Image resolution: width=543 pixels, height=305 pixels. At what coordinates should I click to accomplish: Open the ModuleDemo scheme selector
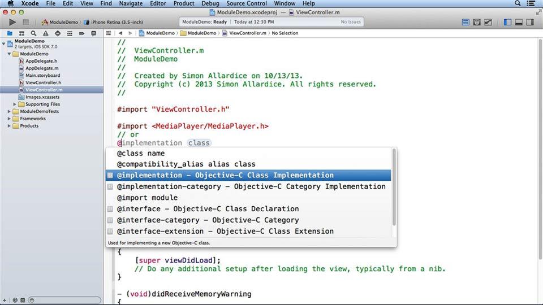(59, 22)
